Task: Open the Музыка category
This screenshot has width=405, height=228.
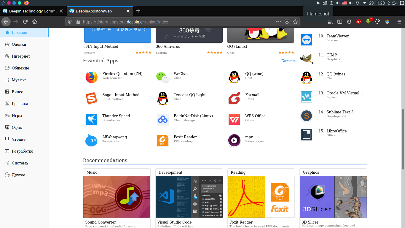Action: coord(24,80)
